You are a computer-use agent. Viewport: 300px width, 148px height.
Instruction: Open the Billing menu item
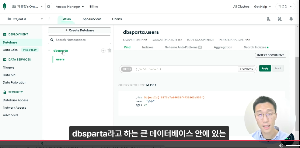pos(93,6)
